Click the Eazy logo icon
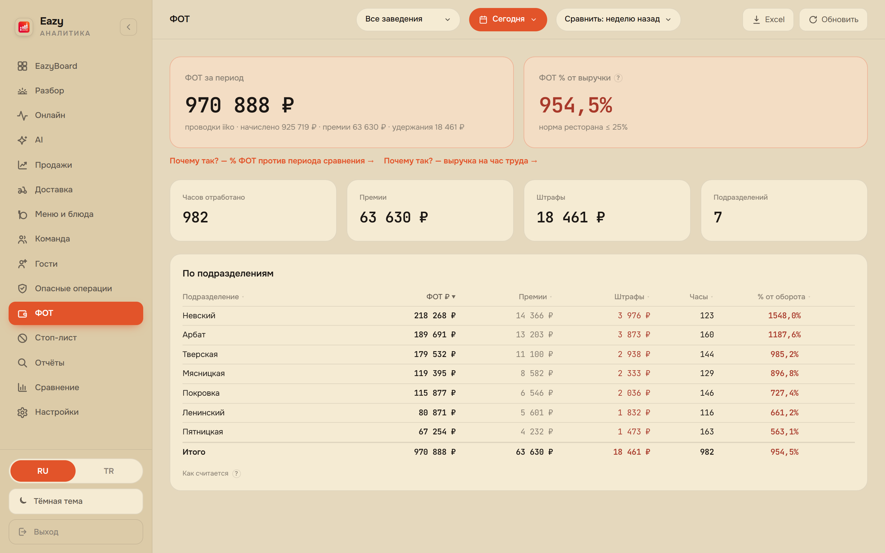This screenshot has width=885, height=553. click(x=24, y=27)
